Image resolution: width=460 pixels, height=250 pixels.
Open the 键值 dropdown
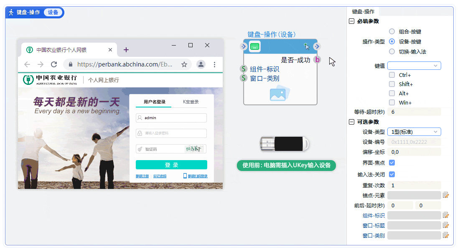tap(414, 66)
